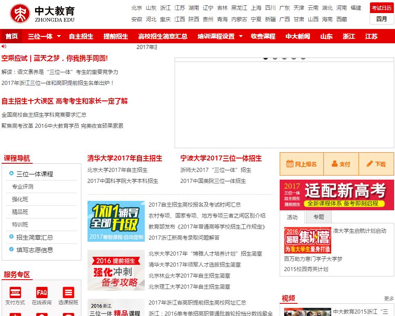This screenshot has width=395, height=316.
Task: Open the 考试日历 四月 calendar widget
Action: pyautogui.click(x=382, y=13)
